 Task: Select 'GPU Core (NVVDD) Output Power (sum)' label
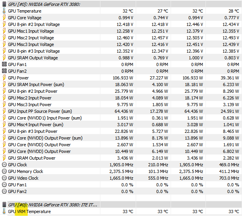click(x=45, y=138)
